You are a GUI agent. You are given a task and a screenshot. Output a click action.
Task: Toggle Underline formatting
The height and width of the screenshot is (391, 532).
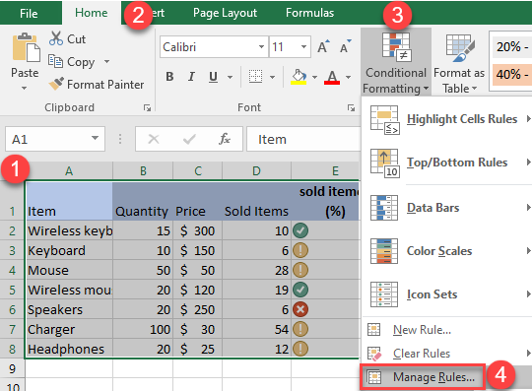tap(213, 77)
